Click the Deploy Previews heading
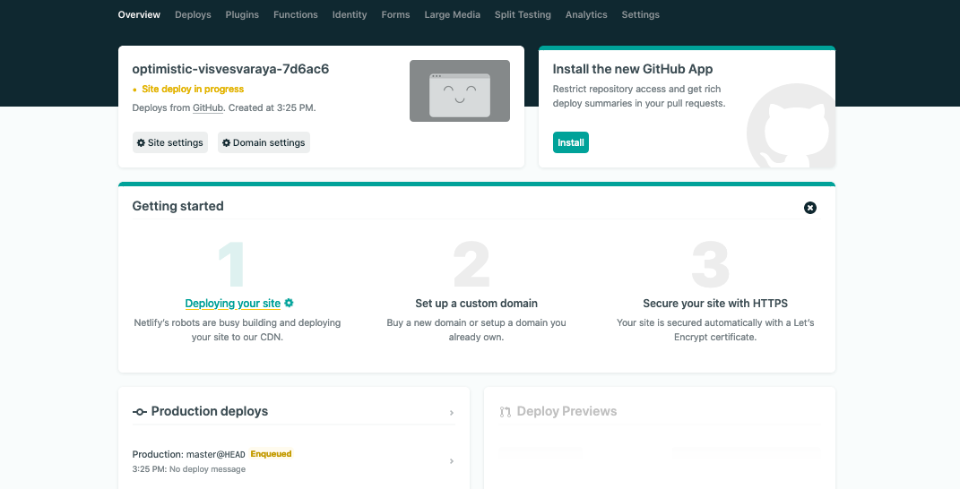The height and width of the screenshot is (489, 960). click(x=566, y=411)
